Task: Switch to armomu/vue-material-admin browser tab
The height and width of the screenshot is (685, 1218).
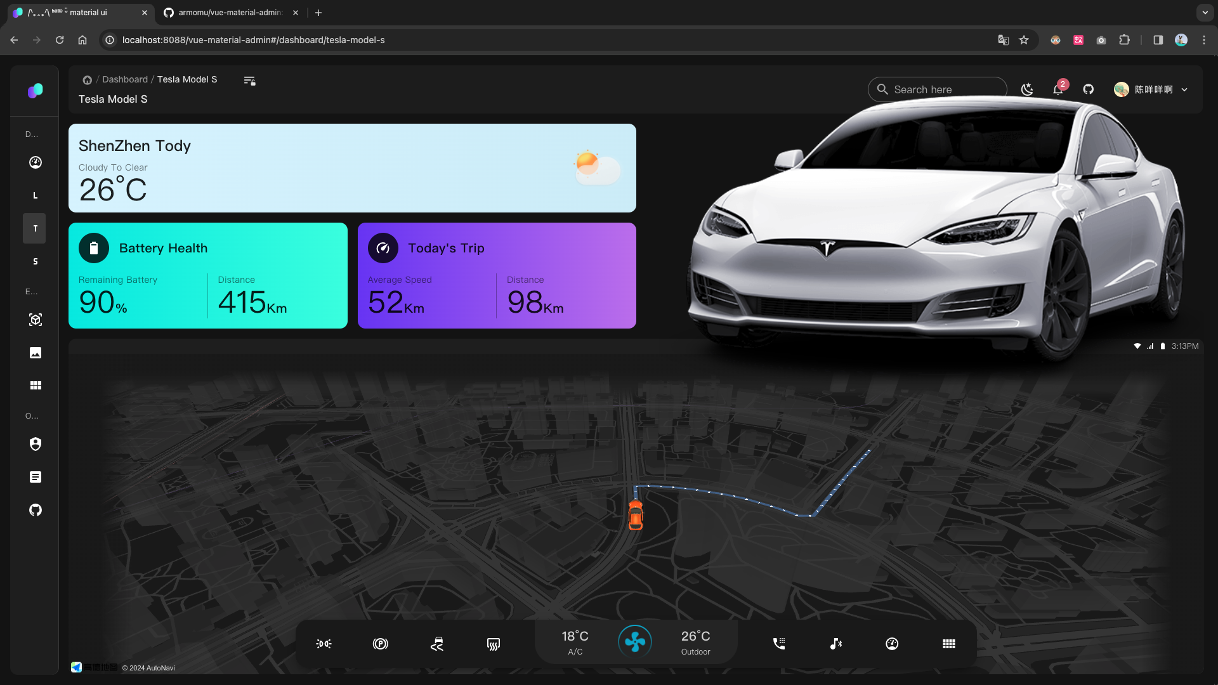Action: [x=230, y=13]
